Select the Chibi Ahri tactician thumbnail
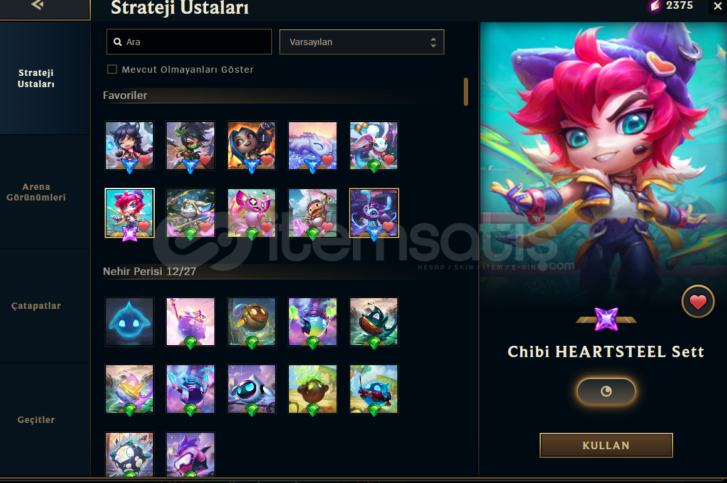The width and height of the screenshot is (727, 483). click(129, 145)
